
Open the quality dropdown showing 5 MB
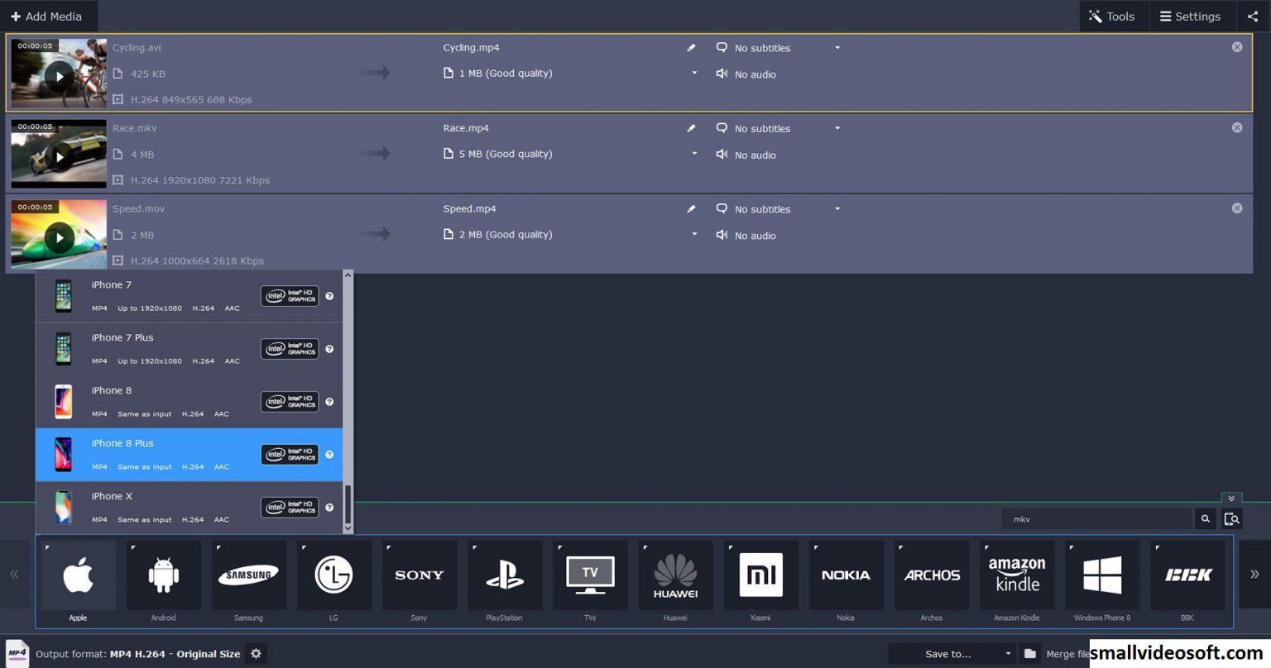pyautogui.click(x=694, y=154)
